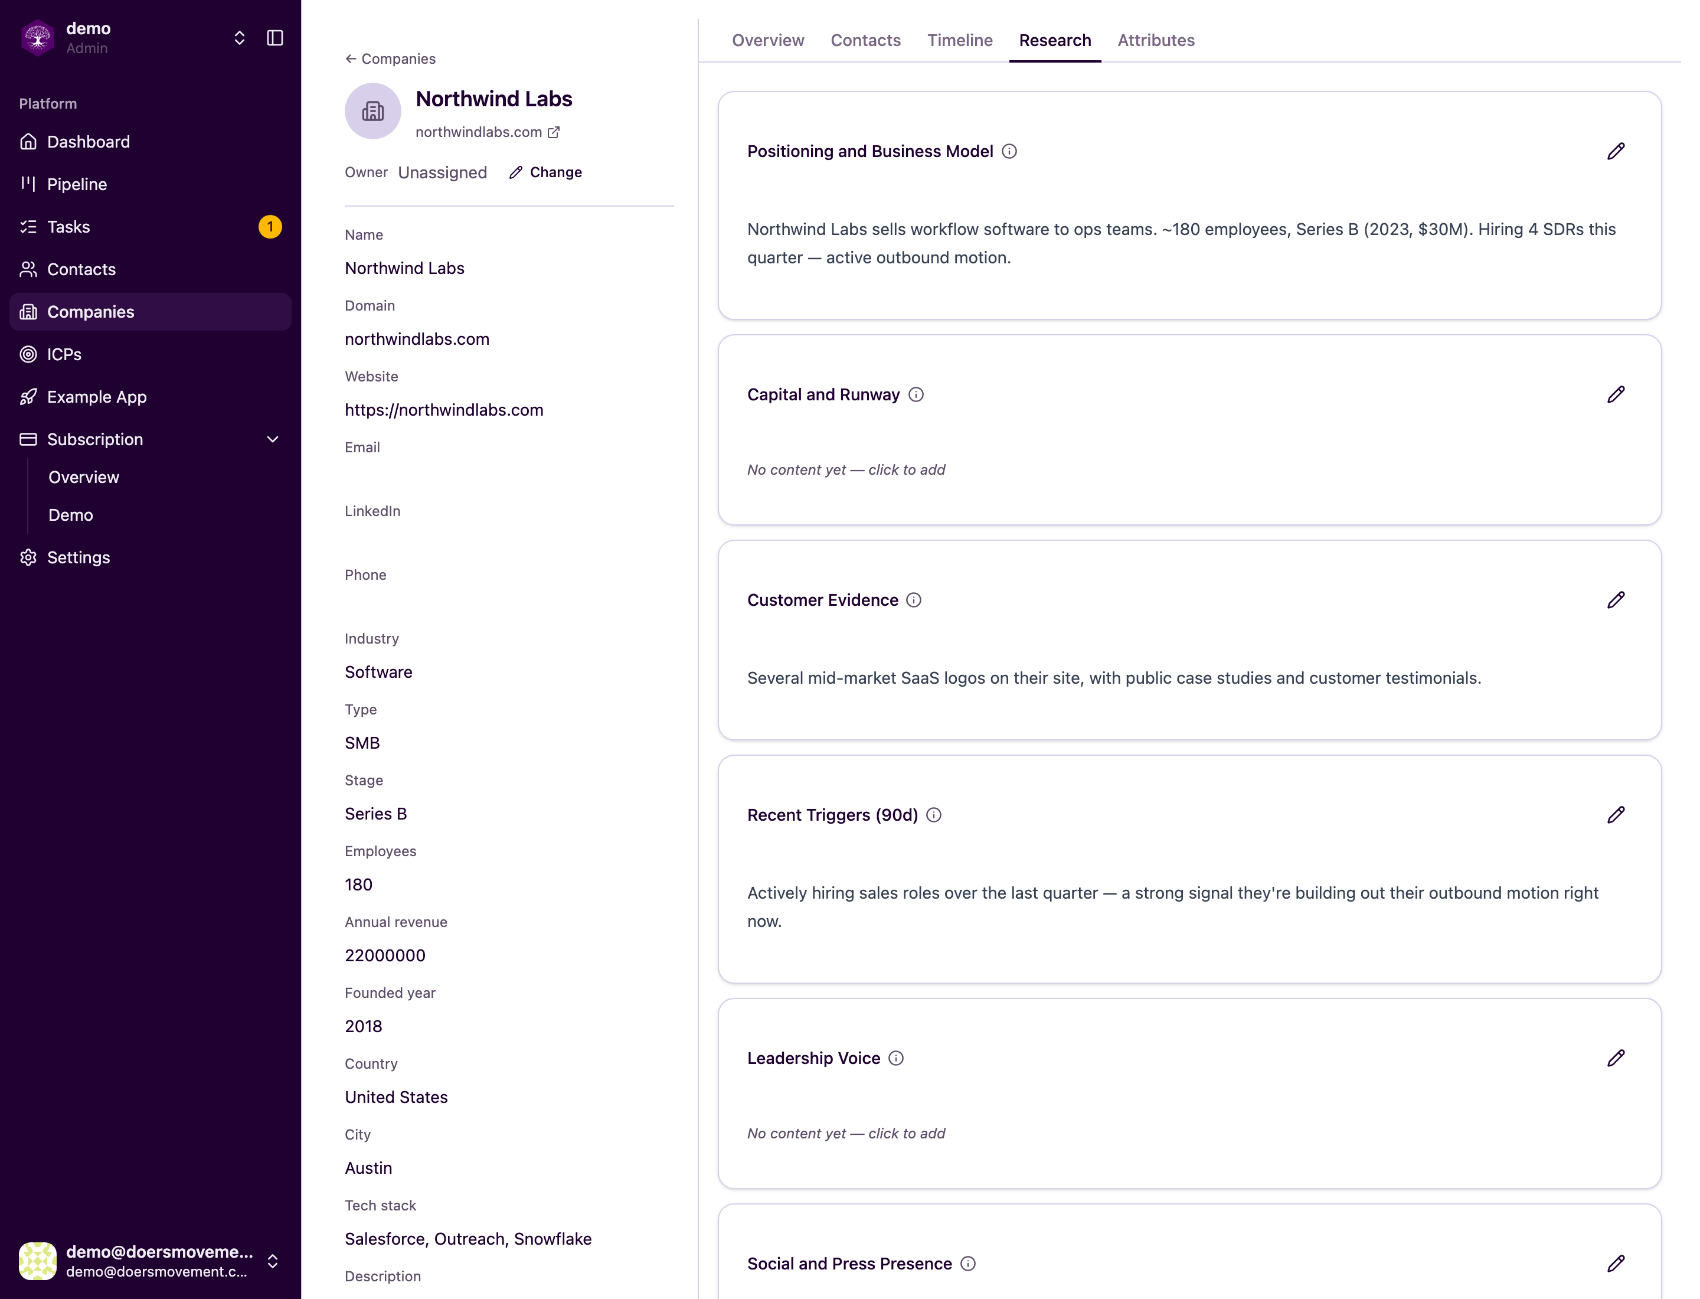
Task: Open Example App with rocket icon
Action: pos(150,397)
